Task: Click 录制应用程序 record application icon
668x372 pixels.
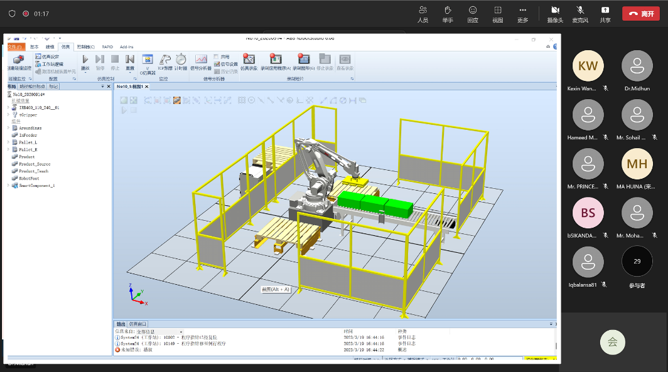Action: (x=276, y=59)
